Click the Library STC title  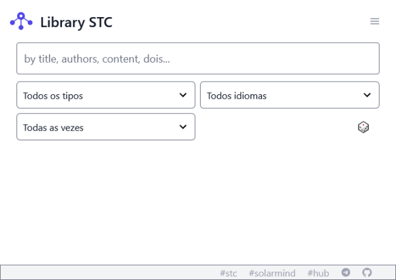(x=77, y=22)
